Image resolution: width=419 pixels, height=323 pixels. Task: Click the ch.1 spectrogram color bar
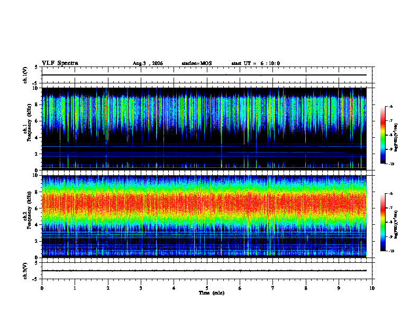tap(382, 135)
